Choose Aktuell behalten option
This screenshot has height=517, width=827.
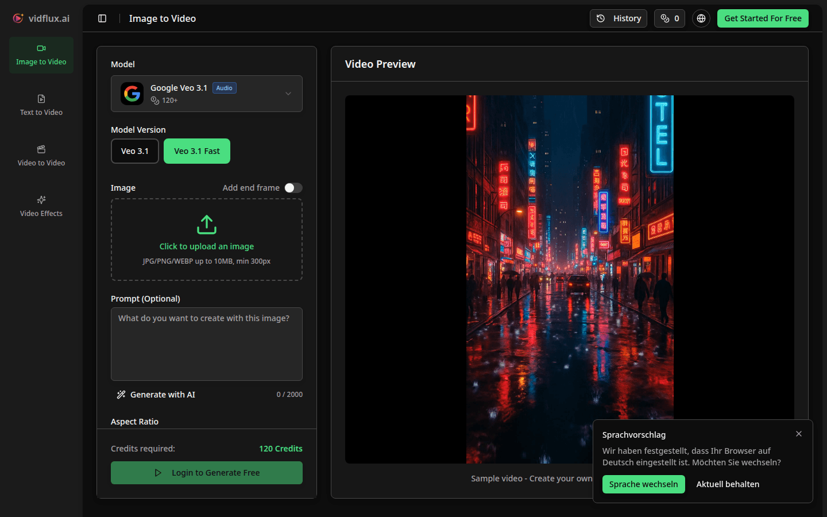728,484
